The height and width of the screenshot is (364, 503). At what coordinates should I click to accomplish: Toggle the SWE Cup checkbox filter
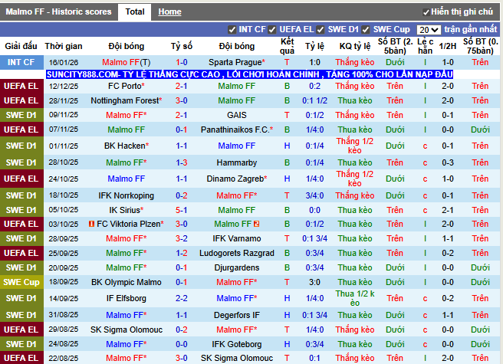(x=366, y=30)
